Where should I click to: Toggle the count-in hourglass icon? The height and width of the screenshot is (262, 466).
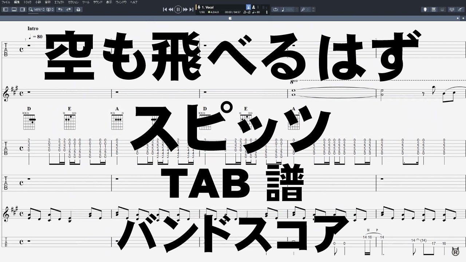click(249, 7)
